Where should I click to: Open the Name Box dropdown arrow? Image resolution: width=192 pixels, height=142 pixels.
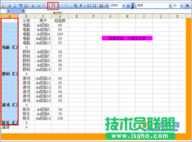pos(8,11)
